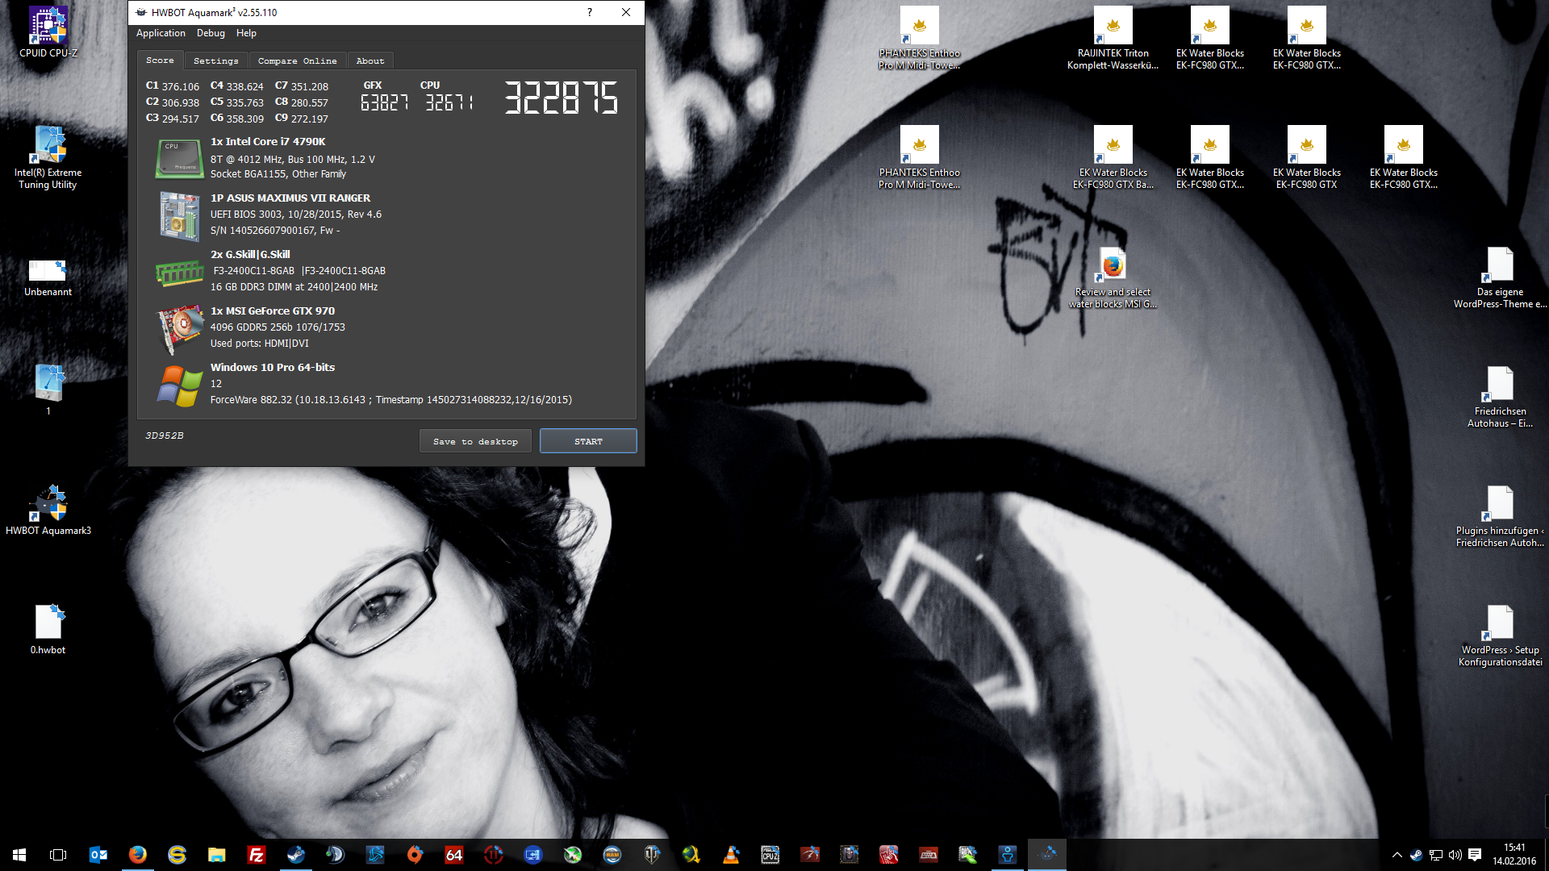Open the Action Center notifications
The image size is (1549, 871).
[1475, 855]
